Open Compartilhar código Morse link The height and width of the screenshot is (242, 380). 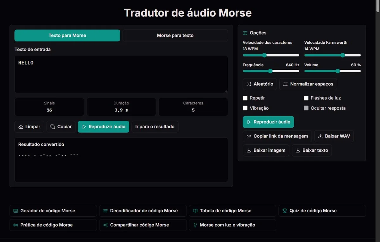coord(143,225)
